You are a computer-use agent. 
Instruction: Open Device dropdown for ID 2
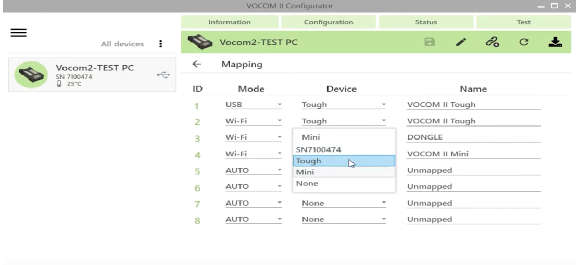[x=344, y=121]
